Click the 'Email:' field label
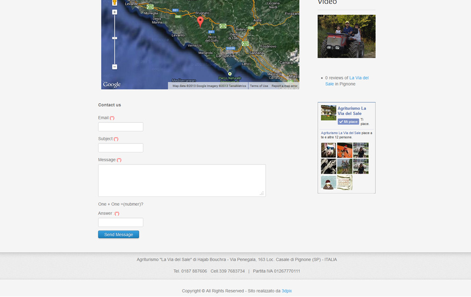471x297 pixels. [104, 118]
